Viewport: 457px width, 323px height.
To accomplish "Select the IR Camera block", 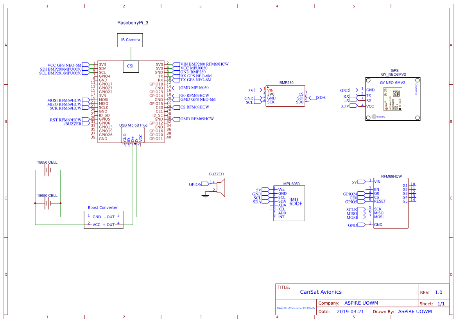I will tap(130, 40).
